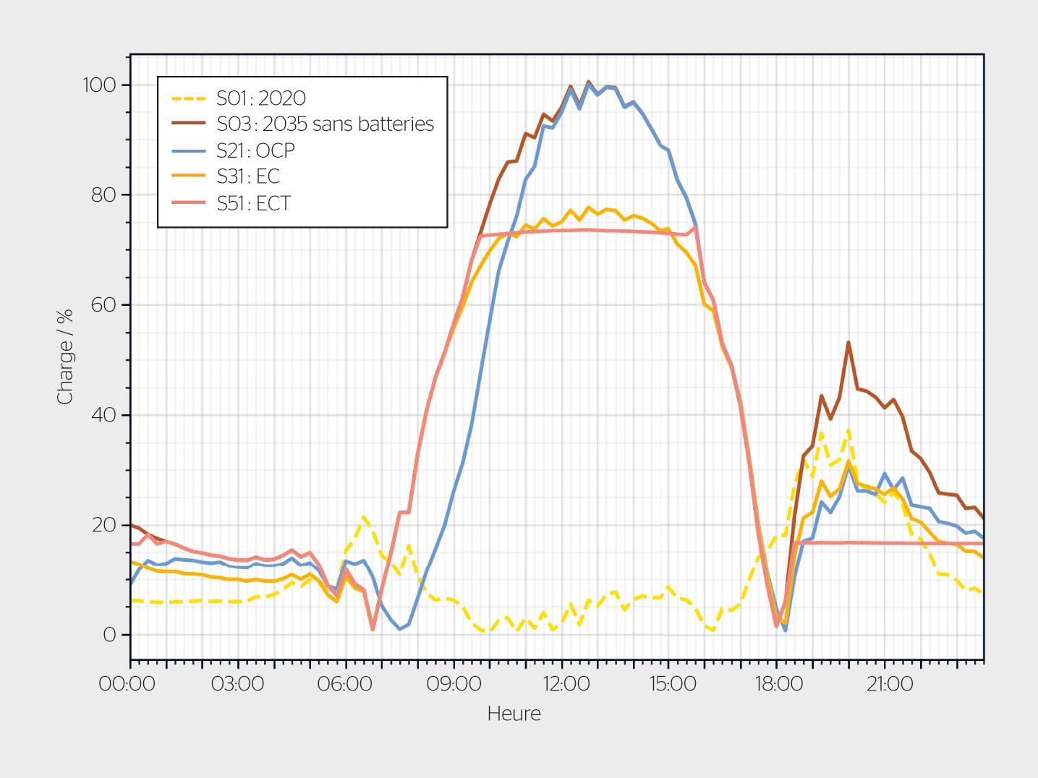Click the pink S51 legend line sample

[x=188, y=203]
